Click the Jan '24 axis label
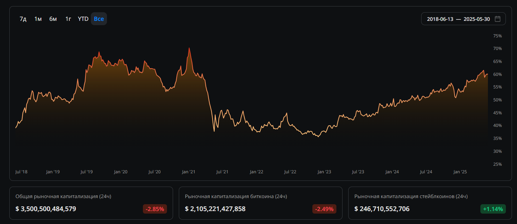 click(392, 172)
